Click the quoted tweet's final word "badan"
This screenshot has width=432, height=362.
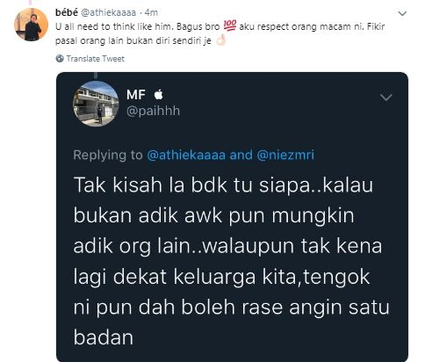pyautogui.click(x=104, y=337)
